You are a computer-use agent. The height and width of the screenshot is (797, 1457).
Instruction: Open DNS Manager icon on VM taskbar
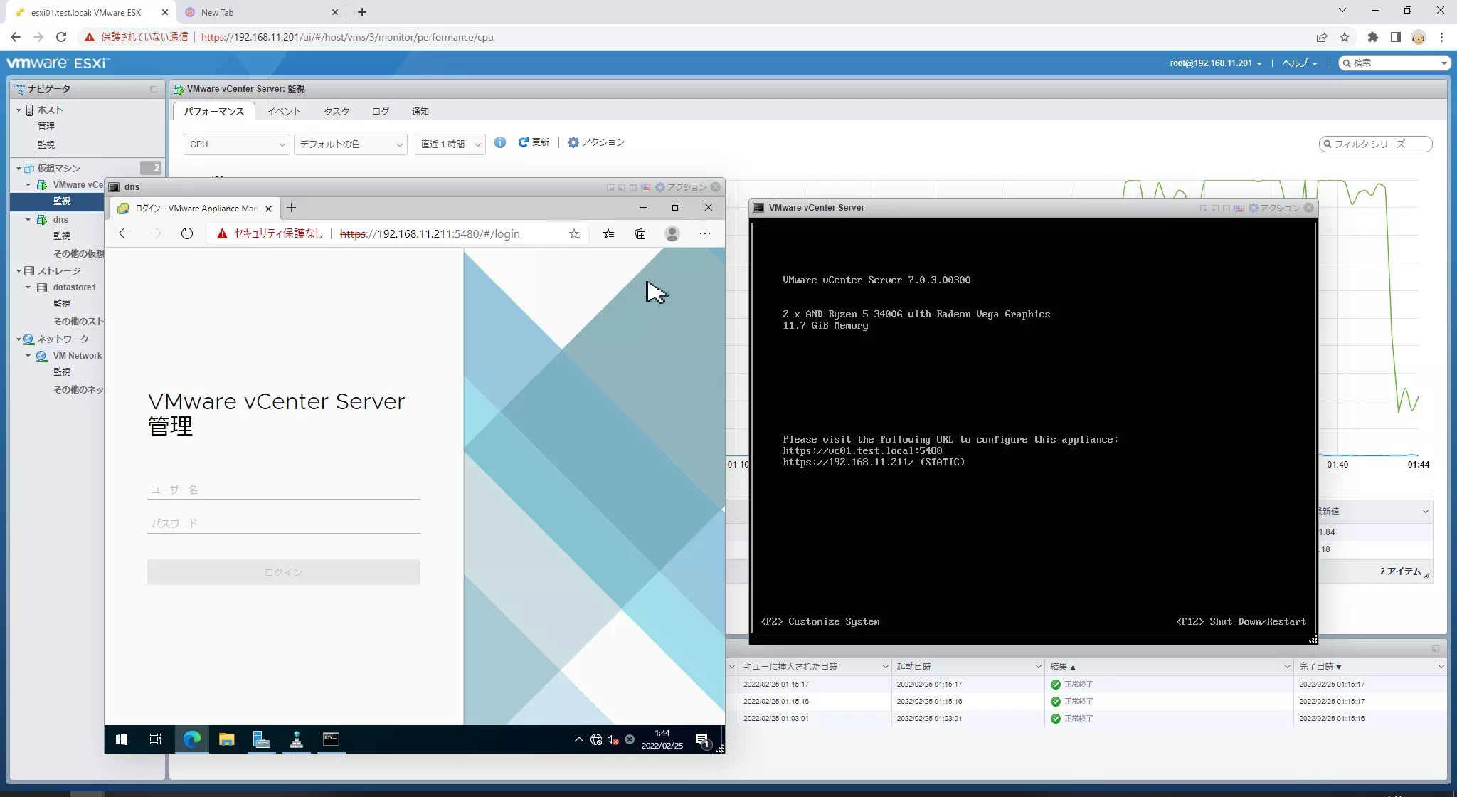[297, 739]
